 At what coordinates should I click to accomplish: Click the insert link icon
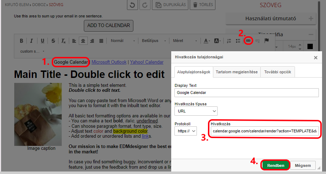[248, 41]
